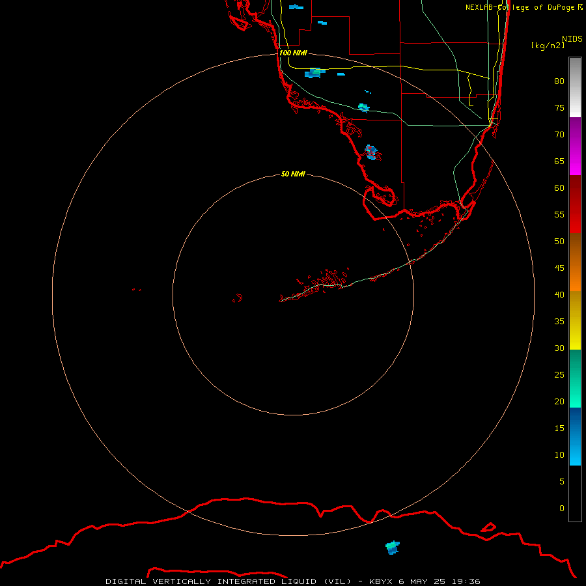Click the 45 value on the scale
Viewport: 586px width, 586px height.
click(x=559, y=268)
